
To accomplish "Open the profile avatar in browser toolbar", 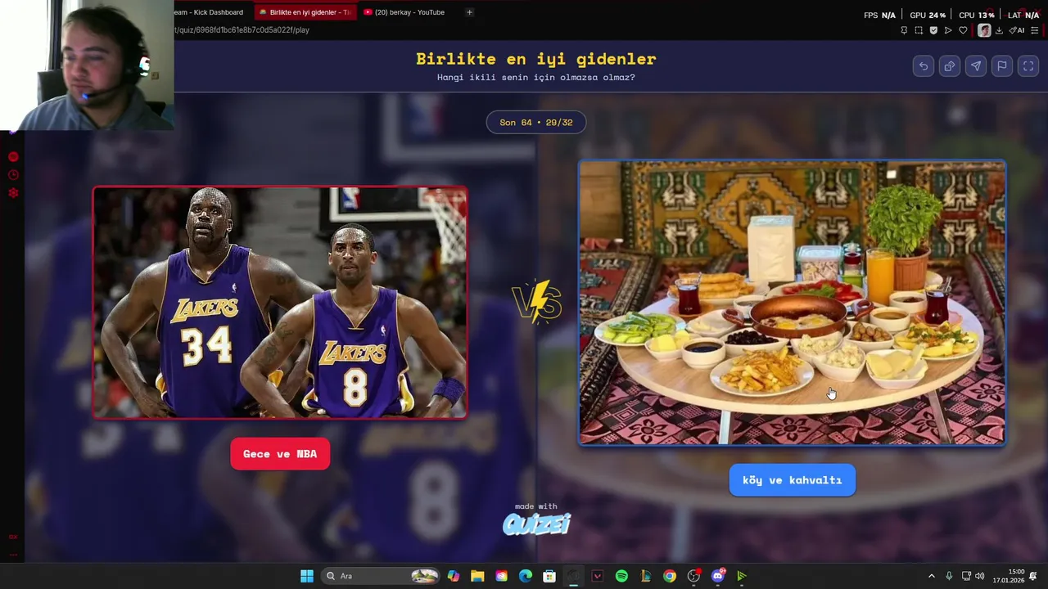I will pyautogui.click(x=984, y=30).
